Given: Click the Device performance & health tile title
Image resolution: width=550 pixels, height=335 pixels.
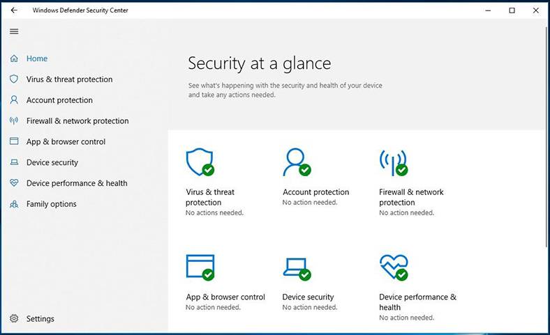Looking at the screenshot, I should 417,302.
